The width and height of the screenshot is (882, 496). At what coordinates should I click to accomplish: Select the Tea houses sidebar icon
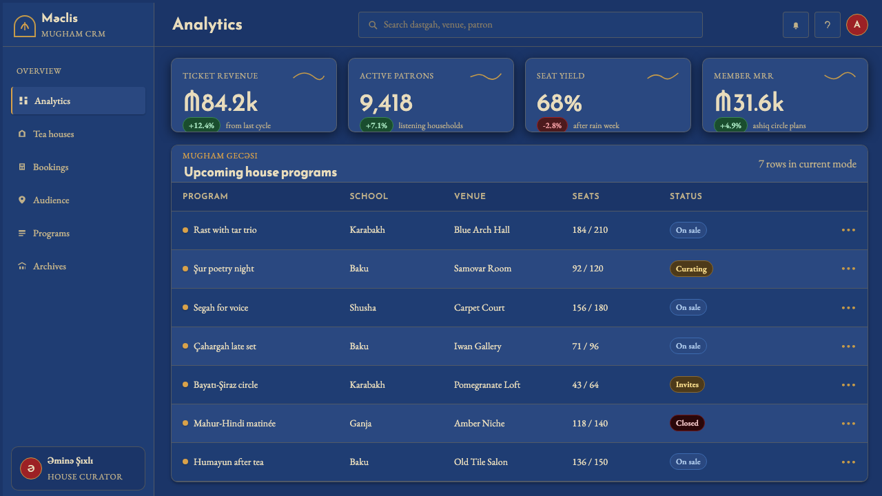(22, 134)
